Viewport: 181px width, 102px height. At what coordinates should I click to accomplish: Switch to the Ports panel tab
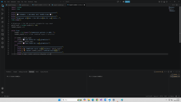tap(37, 72)
